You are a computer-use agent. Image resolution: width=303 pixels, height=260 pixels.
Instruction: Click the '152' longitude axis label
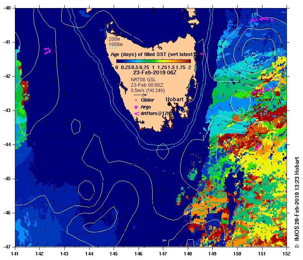(x=287, y=253)
